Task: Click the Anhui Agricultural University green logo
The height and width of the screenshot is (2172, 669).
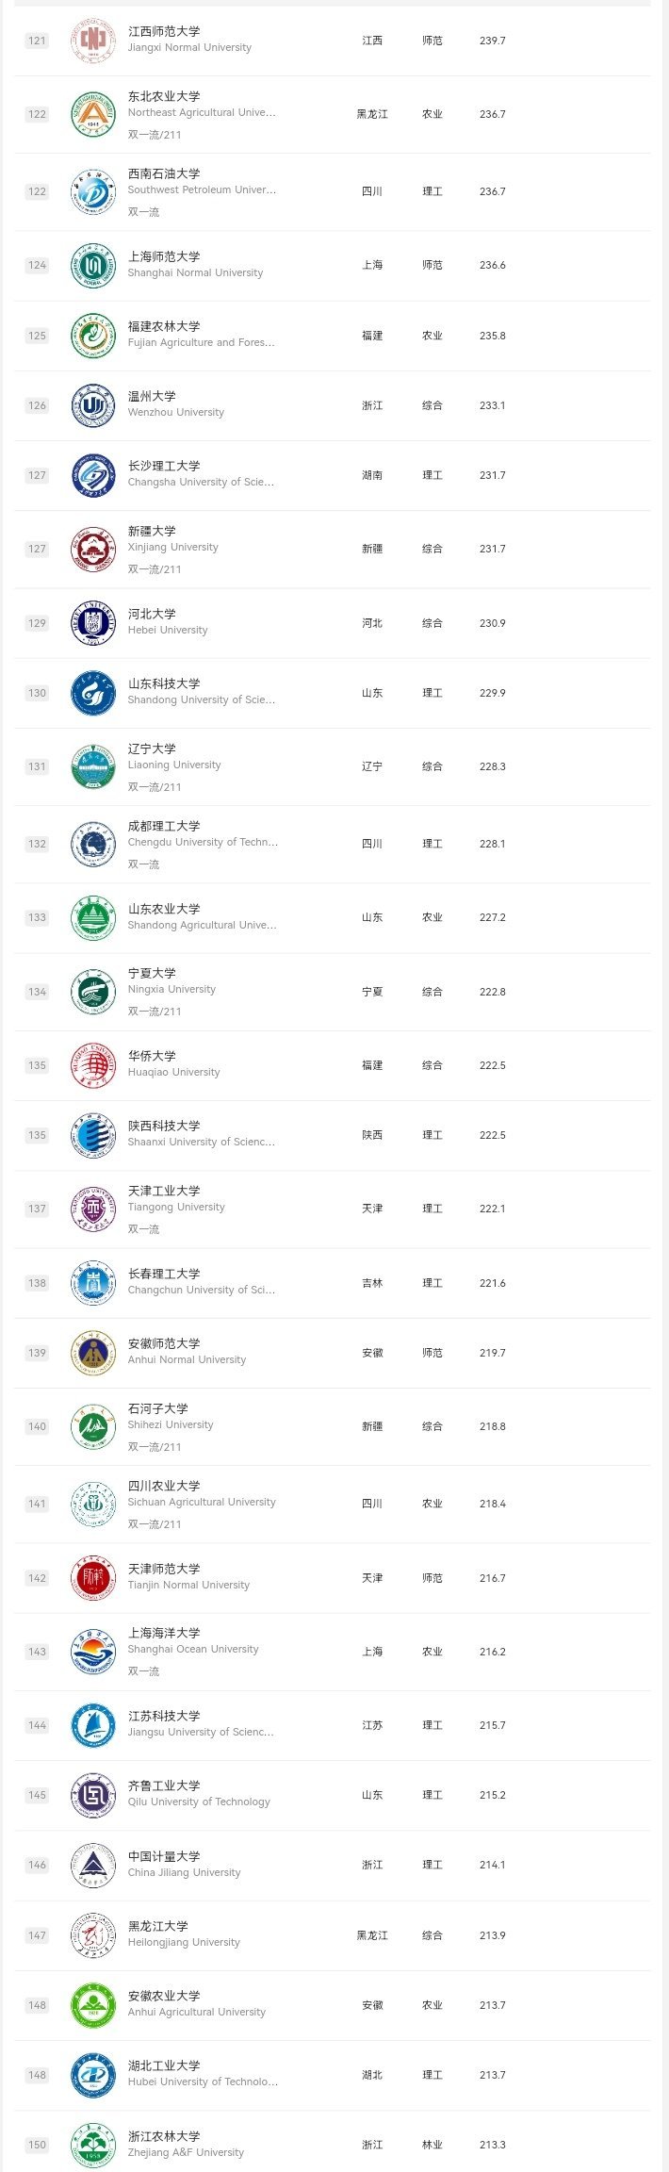Action: point(92,2005)
